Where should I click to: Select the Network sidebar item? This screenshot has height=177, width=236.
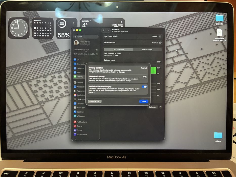79,68
